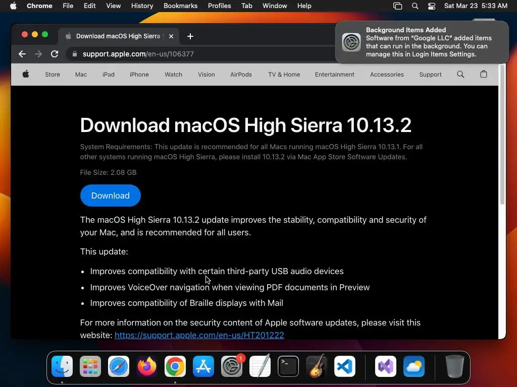This screenshot has width=517, height=387.
Task: Launch Terminal from the Dock
Action: [x=288, y=366]
